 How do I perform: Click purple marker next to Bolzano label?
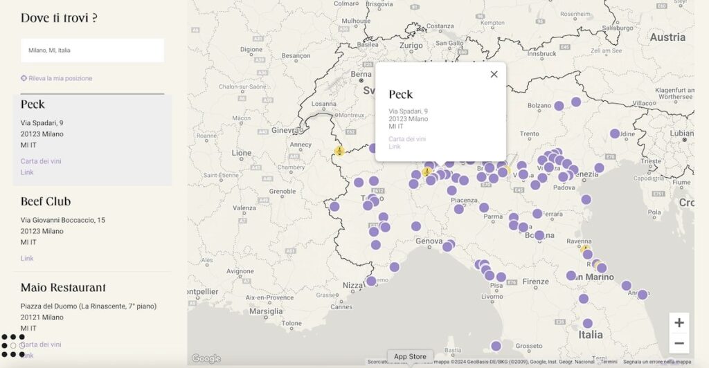tap(559, 106)
